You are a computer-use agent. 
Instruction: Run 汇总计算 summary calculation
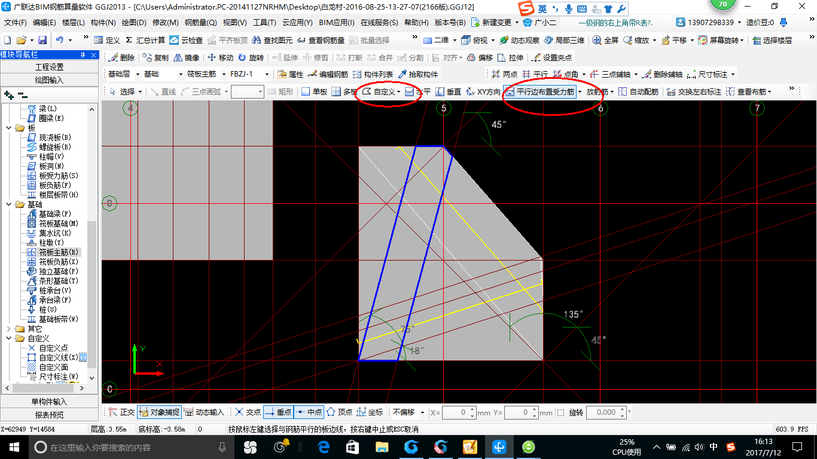tap(146, 40)
